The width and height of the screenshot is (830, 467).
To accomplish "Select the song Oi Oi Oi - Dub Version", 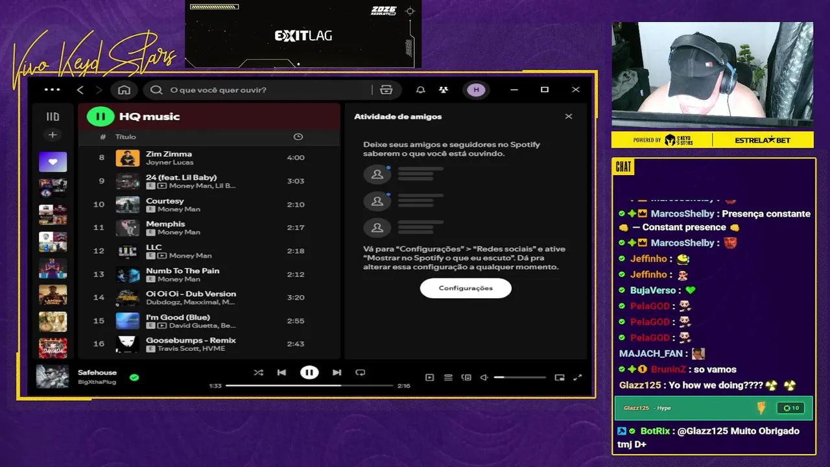I will tap(209, 298).
